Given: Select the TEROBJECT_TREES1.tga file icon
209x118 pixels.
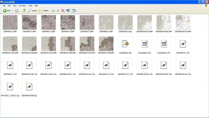Looking at the screenshot, I should [10, 87].
